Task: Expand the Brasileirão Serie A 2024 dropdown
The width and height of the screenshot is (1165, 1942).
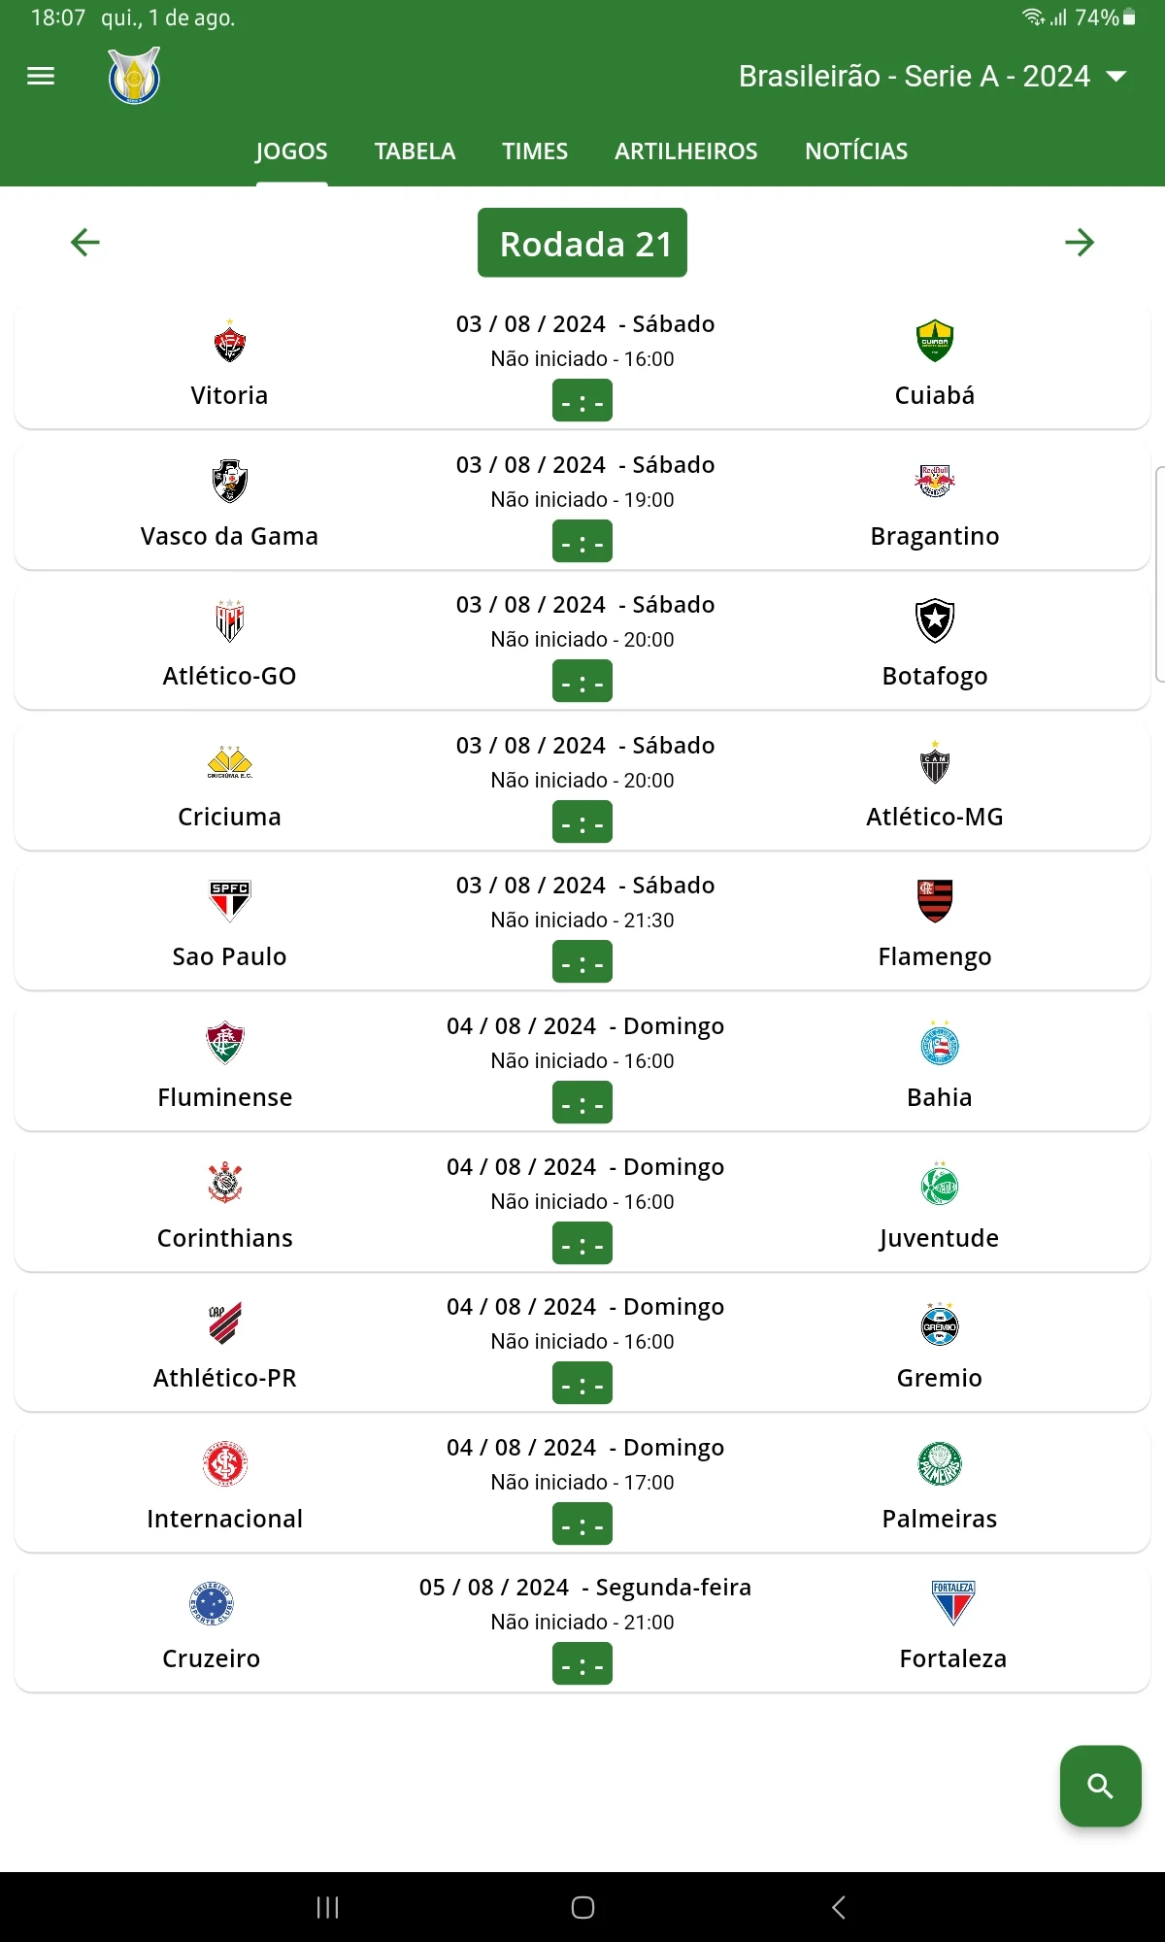Action: 932,76
